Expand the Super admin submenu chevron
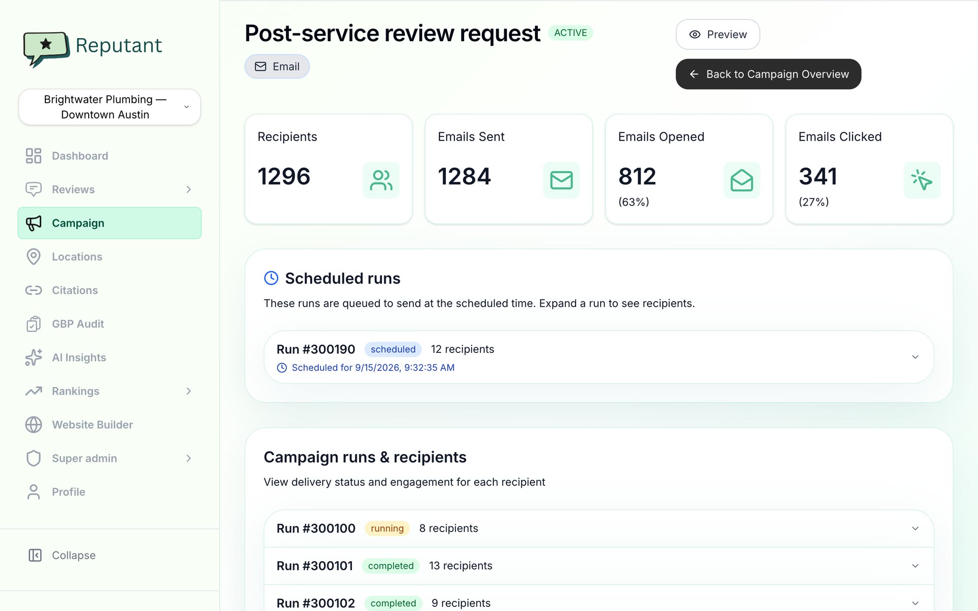This screenshot has height=611, width=978. 188,458
